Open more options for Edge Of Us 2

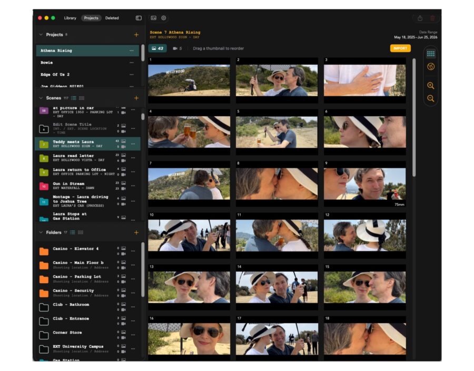pyautogui.click(x=132, y=75)
